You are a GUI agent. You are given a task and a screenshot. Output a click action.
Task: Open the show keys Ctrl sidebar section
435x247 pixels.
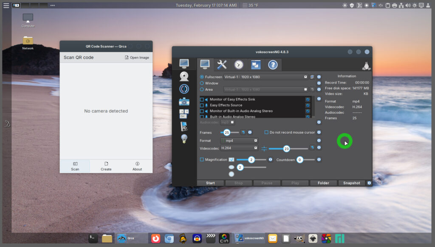[x=184, y=114]
